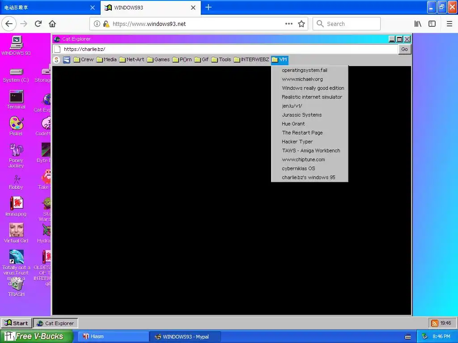
Task: Open Piskel paint palette icon
Action: click(16, 126)
